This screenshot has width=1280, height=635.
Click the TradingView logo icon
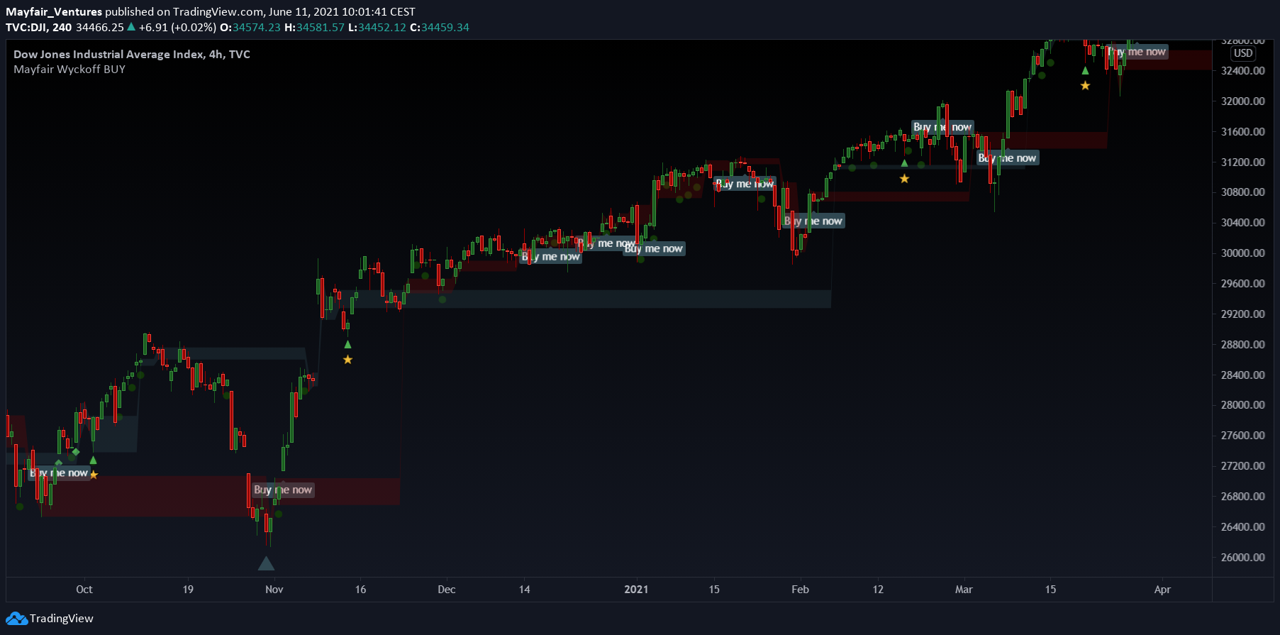[x=17, y=619]
